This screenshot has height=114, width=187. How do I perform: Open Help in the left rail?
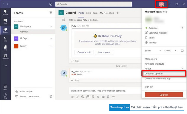pos(5,96)
